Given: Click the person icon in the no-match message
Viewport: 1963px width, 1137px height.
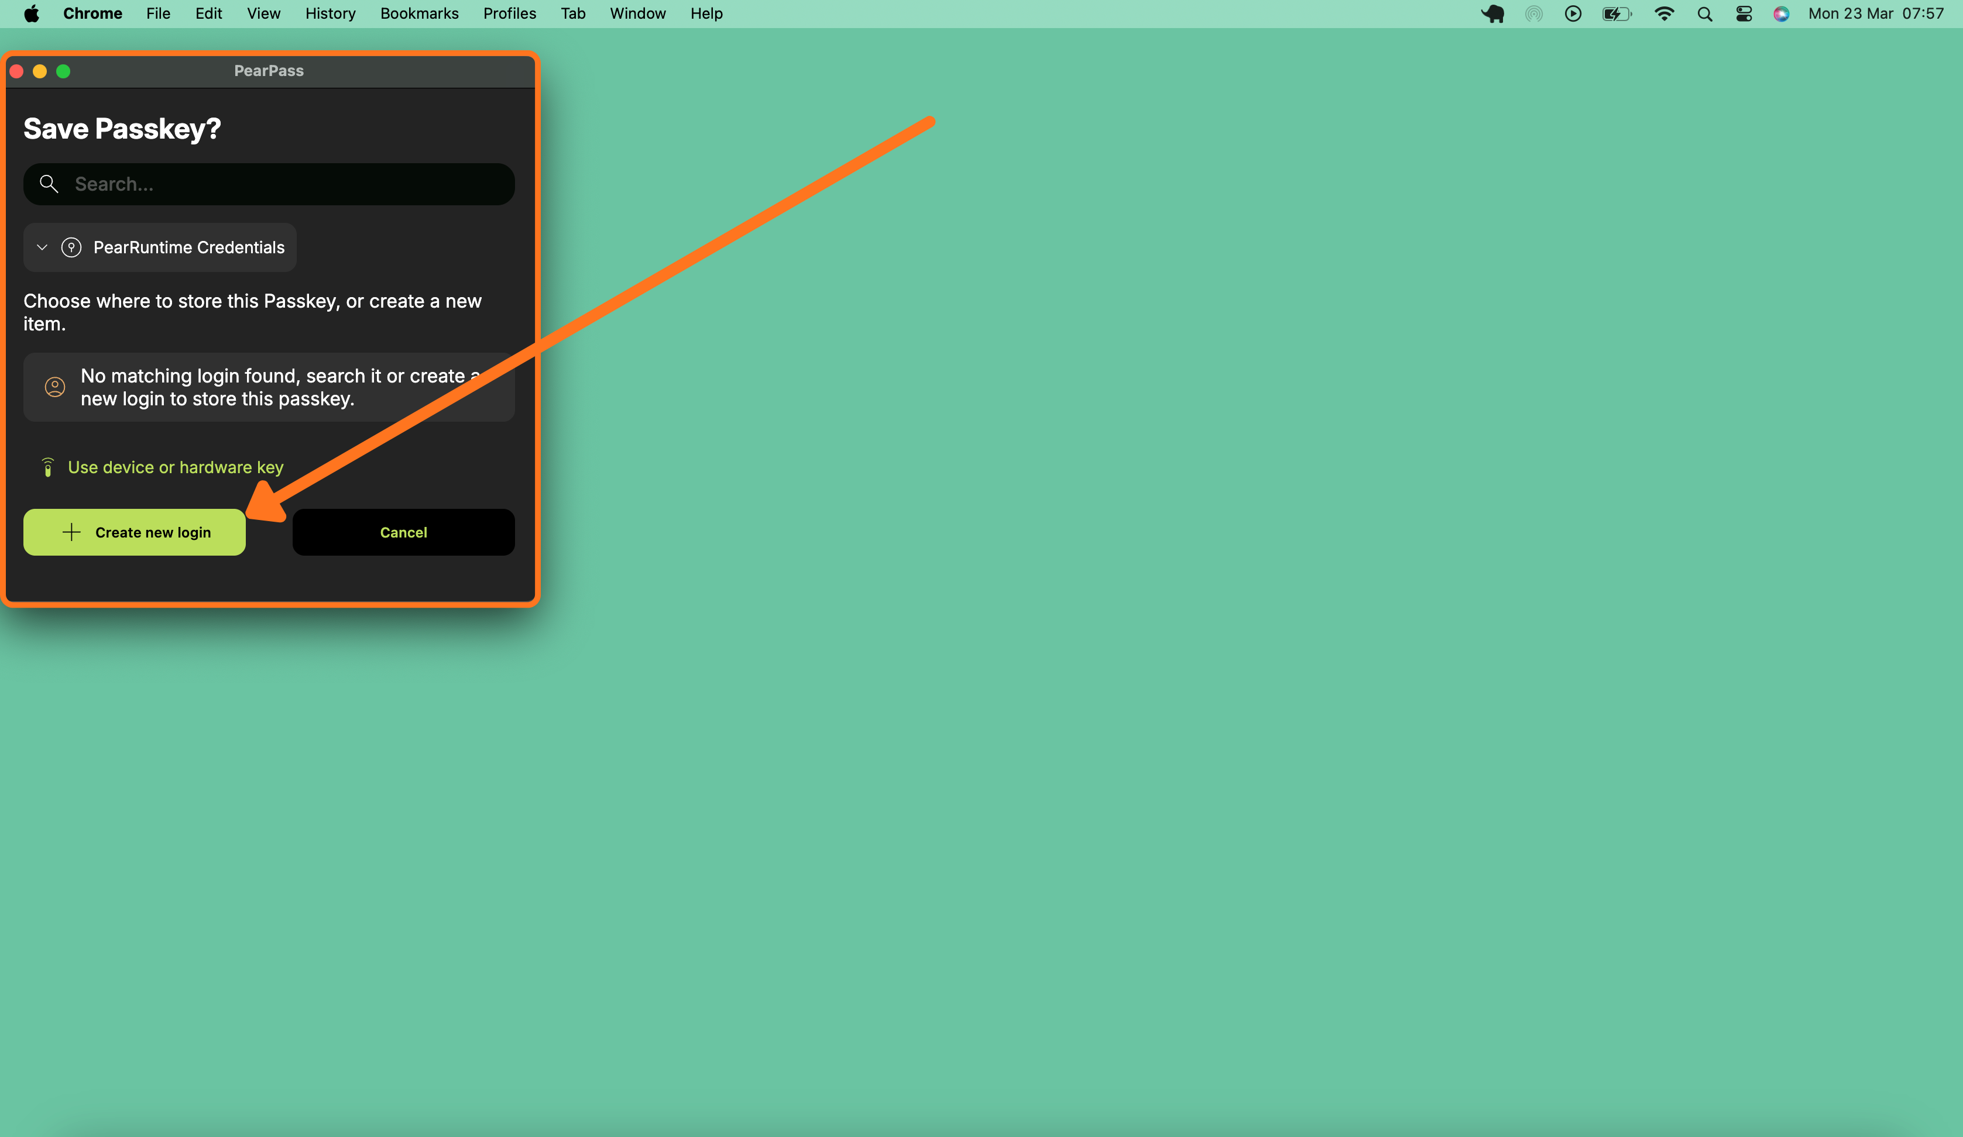Looking at the screenshot, I should coord(54,387).
